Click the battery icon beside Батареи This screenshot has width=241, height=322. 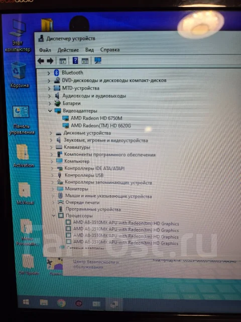click(57, 103)
